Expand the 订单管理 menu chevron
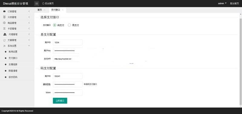The image size is (242, 114). 29,11
